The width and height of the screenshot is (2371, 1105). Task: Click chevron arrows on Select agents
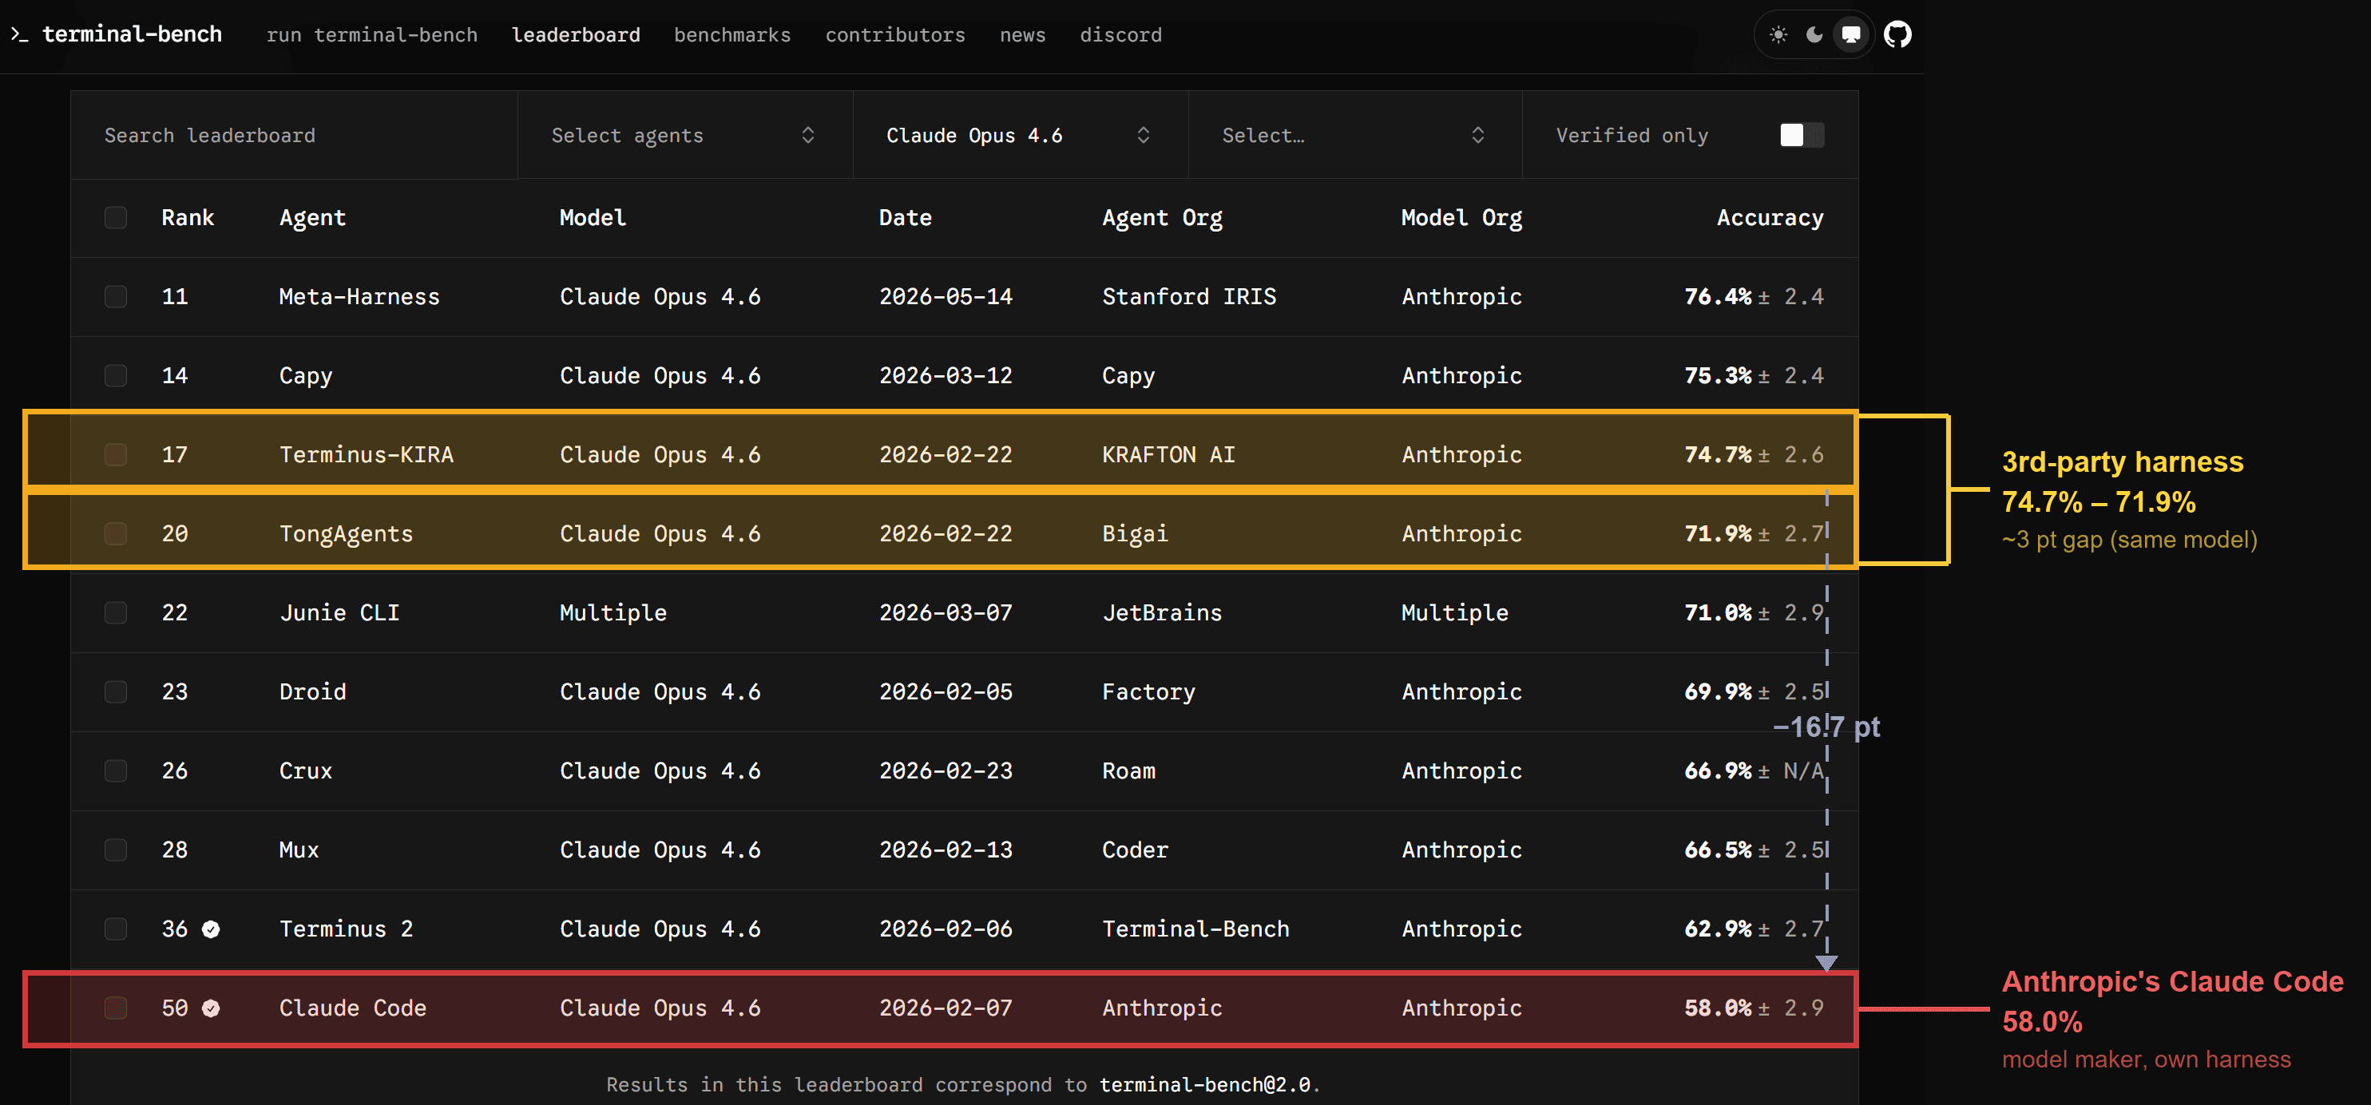pyautogui.click(x=807, y=135)
